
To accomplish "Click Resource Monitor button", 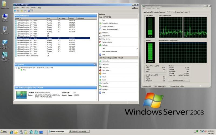I will point(179,80).
